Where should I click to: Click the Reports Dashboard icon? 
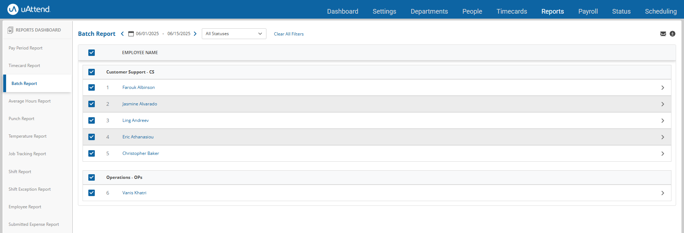click(x=10, y=30)
